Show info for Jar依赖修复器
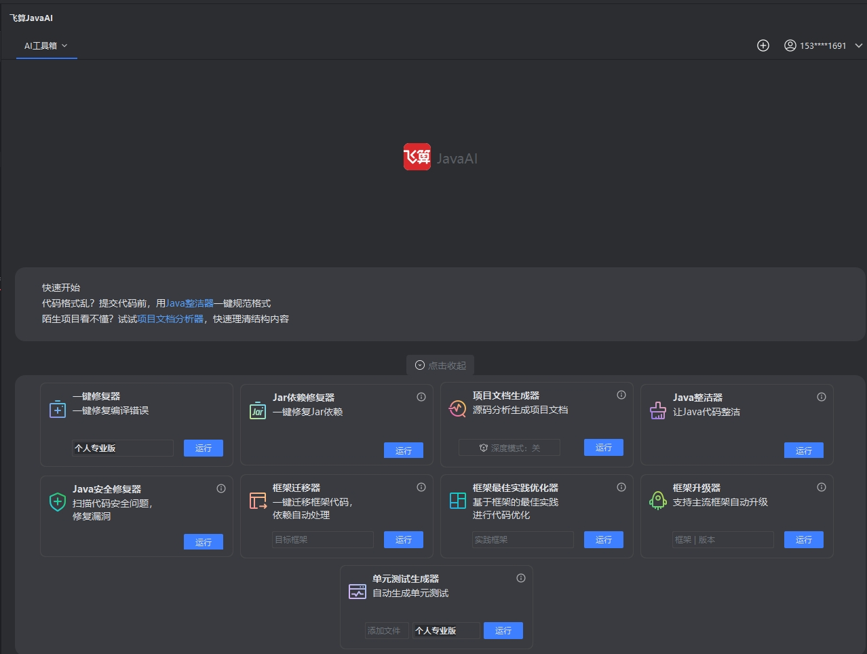The height and width of the screenshot is (654, 867). click(421, 397)
